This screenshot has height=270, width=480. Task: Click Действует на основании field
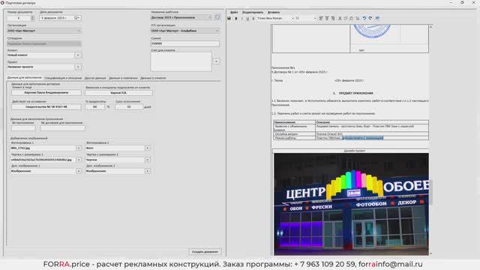46,106
